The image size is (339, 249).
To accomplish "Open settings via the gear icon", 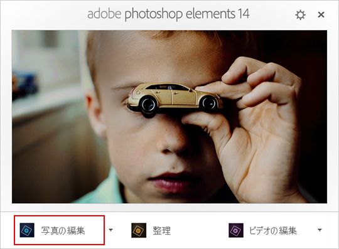I will pos(300,15).
